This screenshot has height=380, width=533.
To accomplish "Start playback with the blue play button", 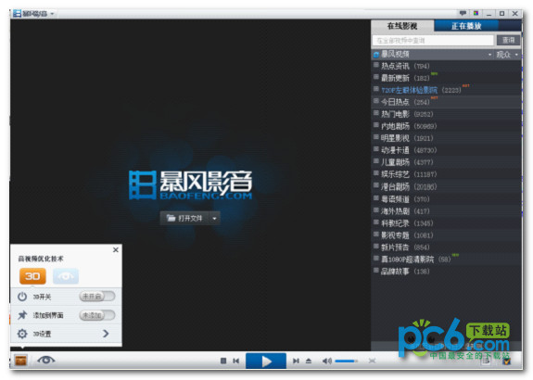I will click(x=266, y=361).
